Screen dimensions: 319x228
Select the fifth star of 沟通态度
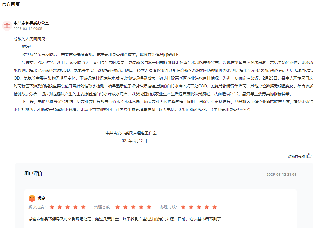pos(149,207)
